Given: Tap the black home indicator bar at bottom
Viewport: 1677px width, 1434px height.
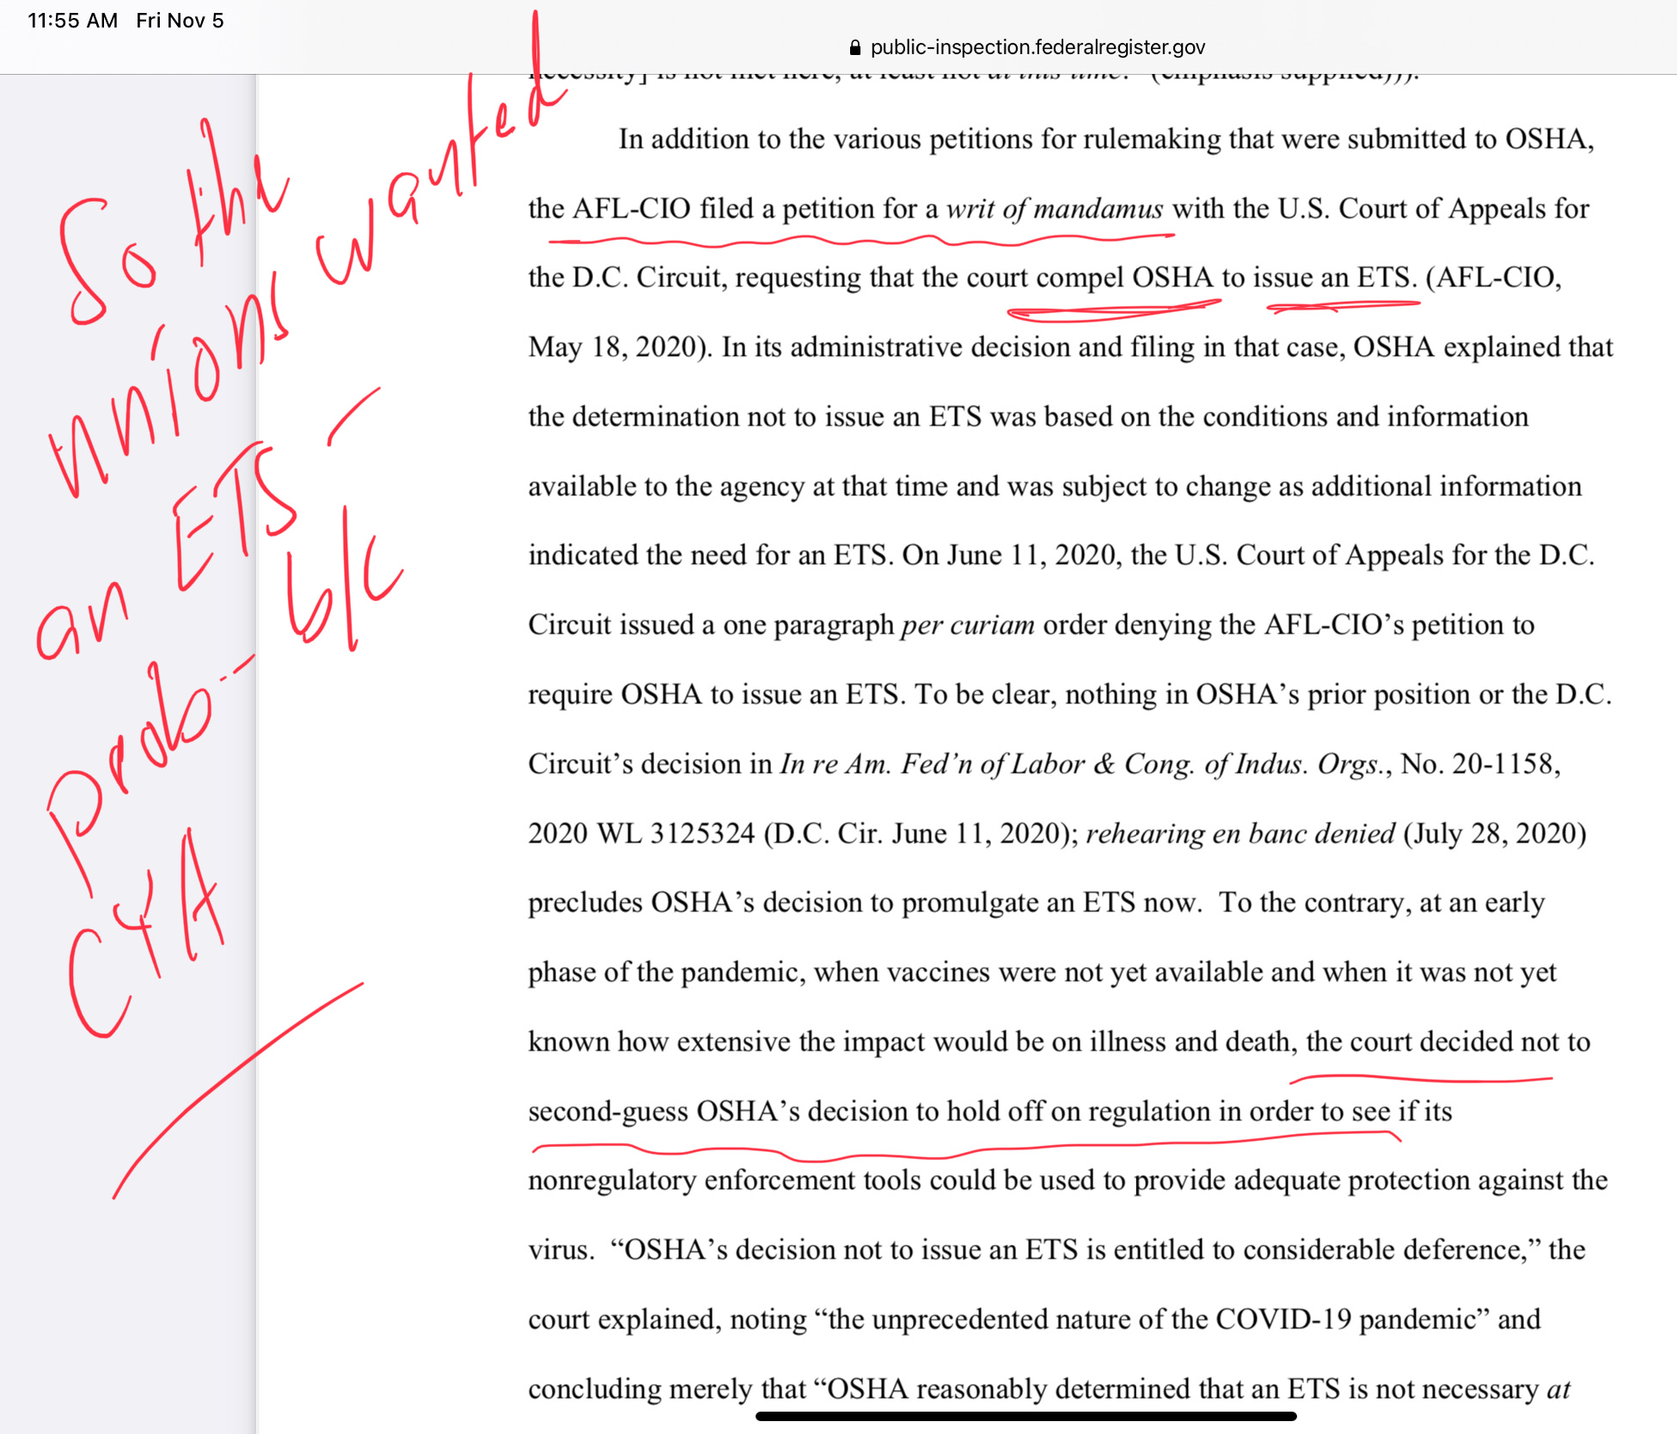Looking at the screenshot, I should (x=1025, y=1416).
